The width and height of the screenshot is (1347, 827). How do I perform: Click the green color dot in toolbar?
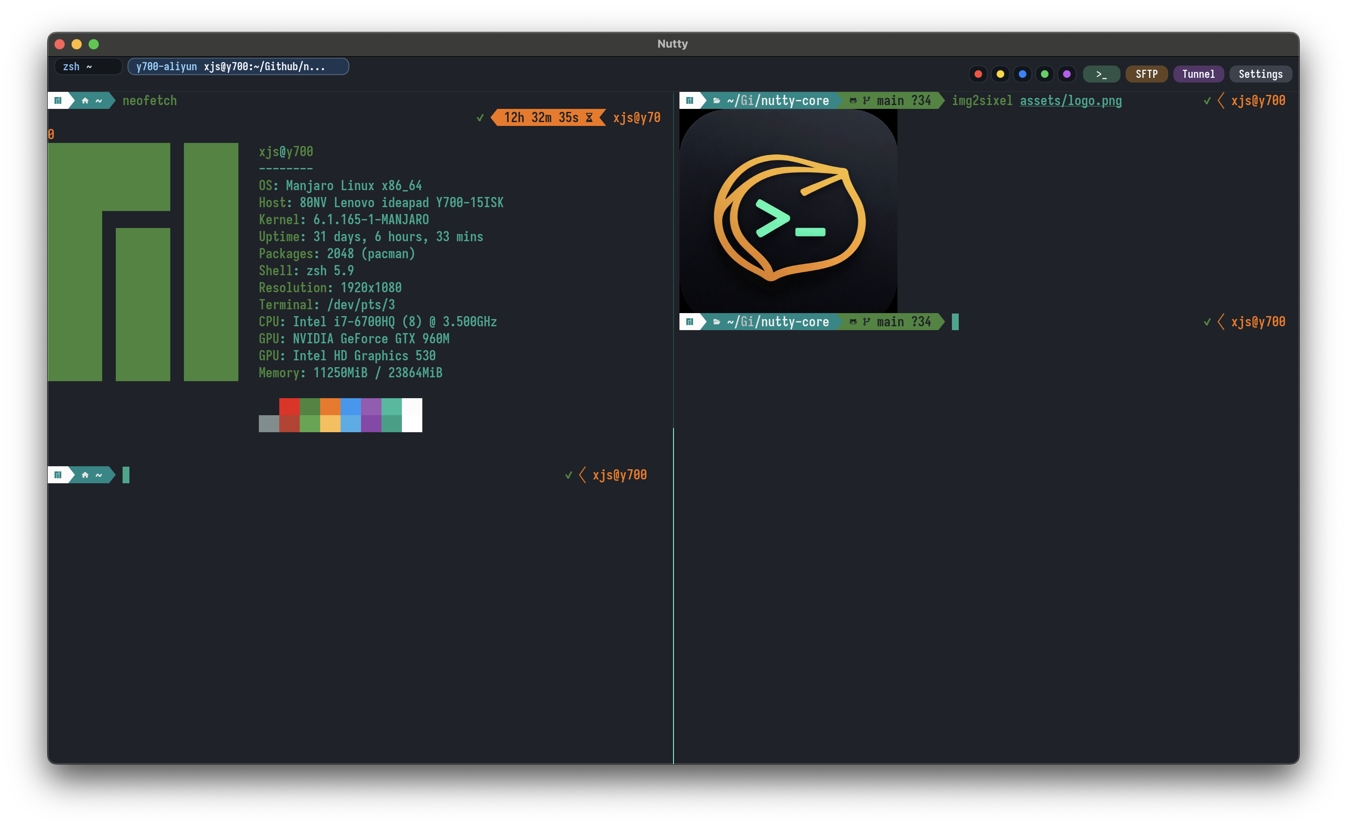tap(1044, 74)
